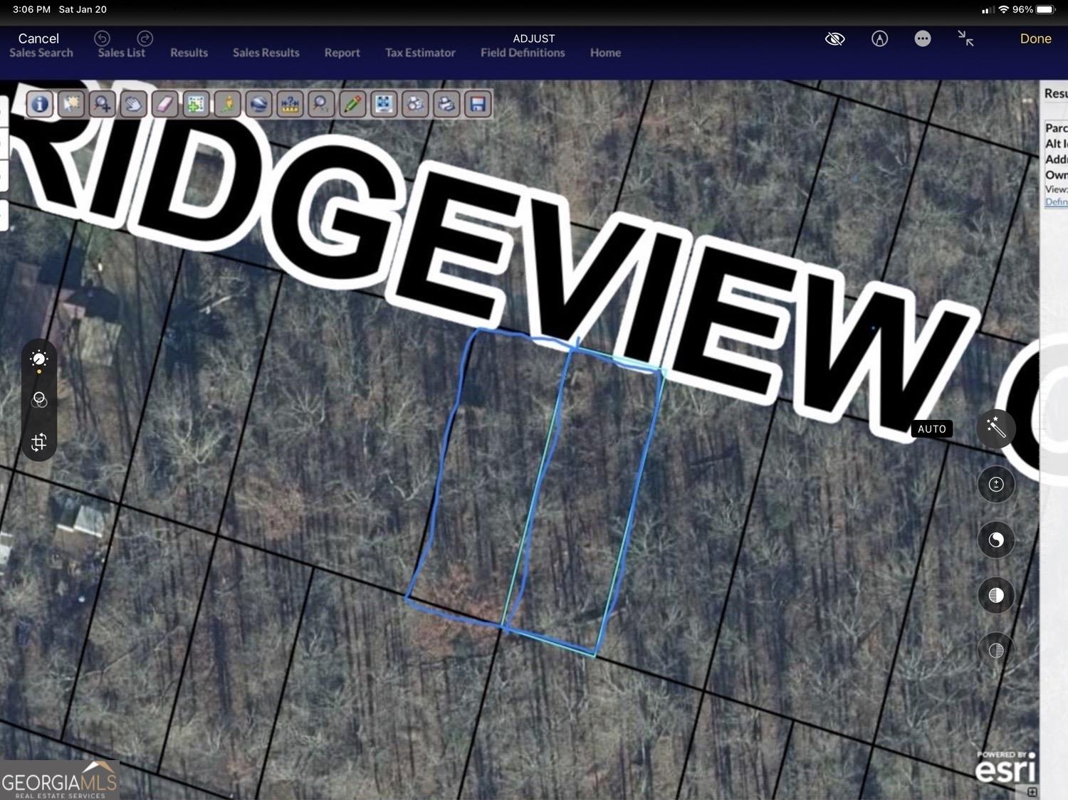Print the map with printer icon

point(446,104)
